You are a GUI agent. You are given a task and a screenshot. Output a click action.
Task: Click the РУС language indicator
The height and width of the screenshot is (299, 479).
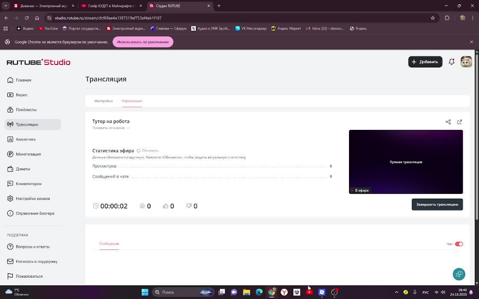pos(425,292)
